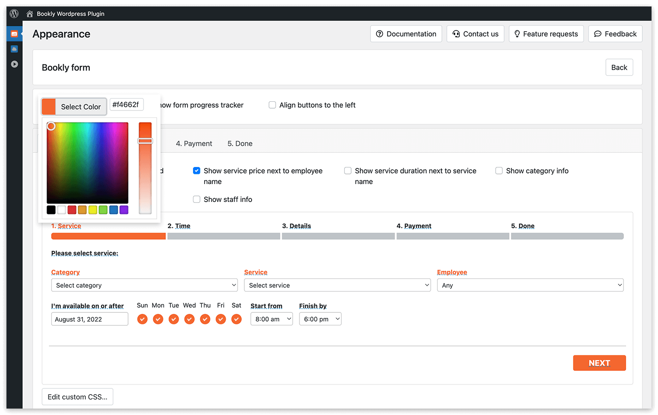
Task: Enable Show staff info checkbox
Action: point(197,199)
